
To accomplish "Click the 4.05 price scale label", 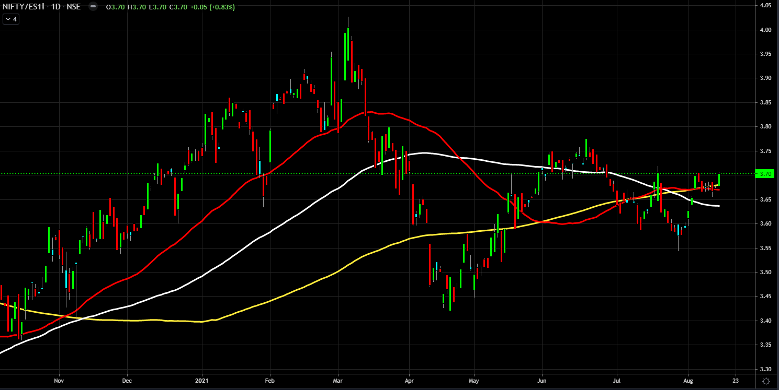I will 765,5.
